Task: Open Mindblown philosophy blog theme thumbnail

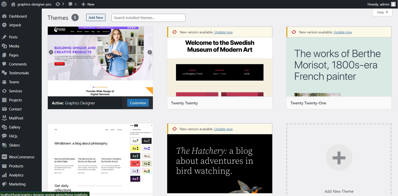Action: tap(100, 158)
